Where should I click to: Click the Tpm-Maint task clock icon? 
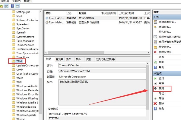(x=47, y=22)
